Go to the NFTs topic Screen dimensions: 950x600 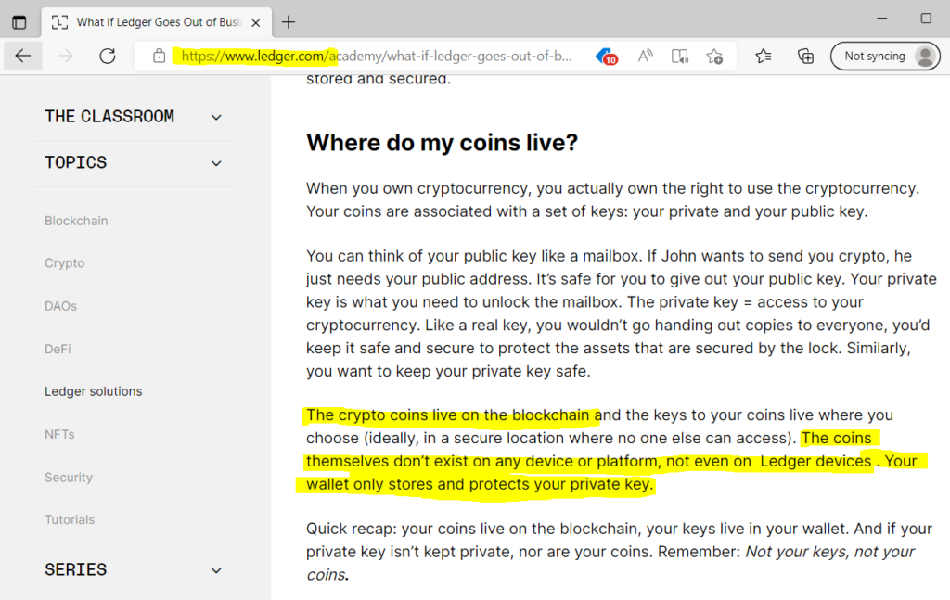pos(59,434)
